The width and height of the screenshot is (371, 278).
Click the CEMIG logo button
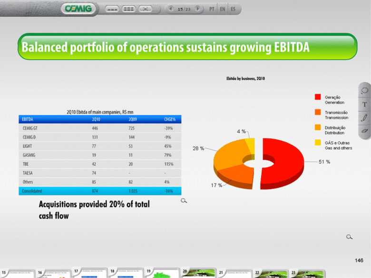(x=78, y=9)
